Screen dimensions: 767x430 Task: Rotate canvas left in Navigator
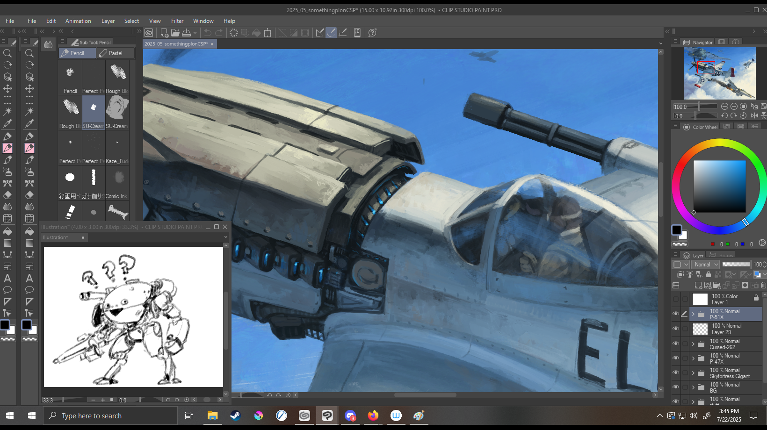[724, 116]
